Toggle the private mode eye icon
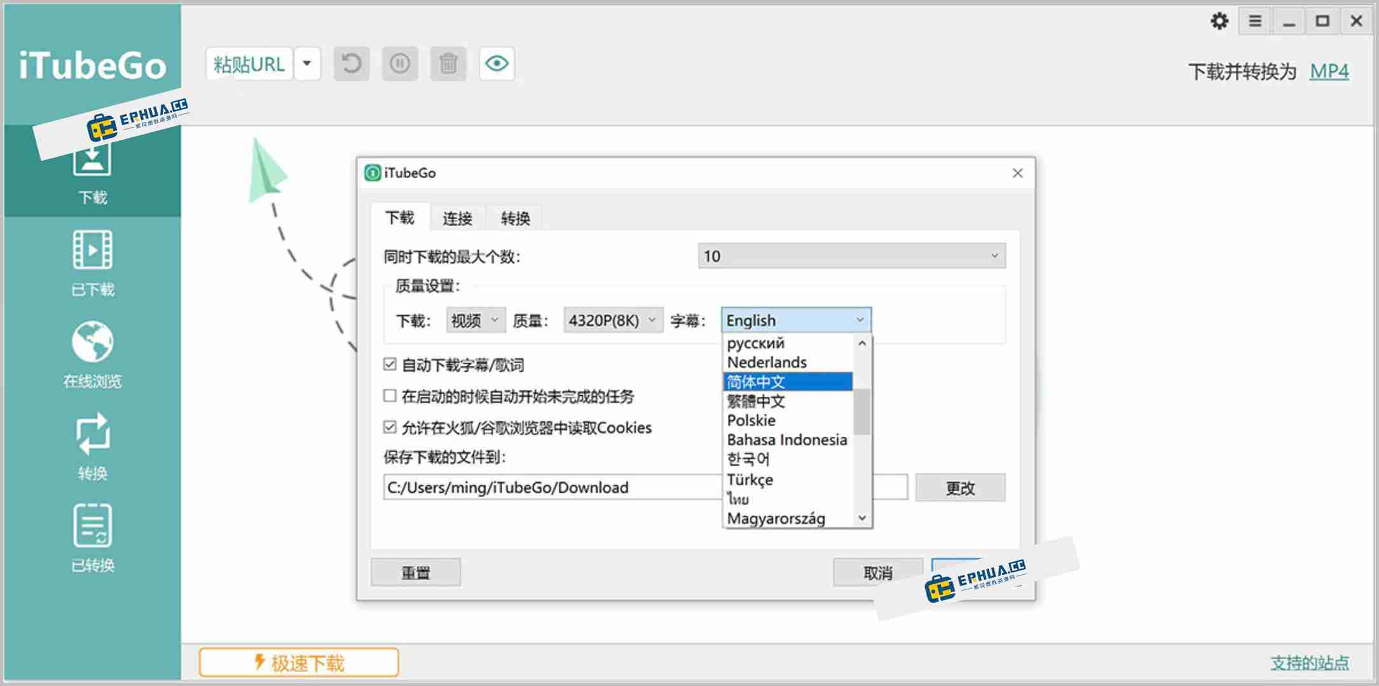 tap(497, 64)
